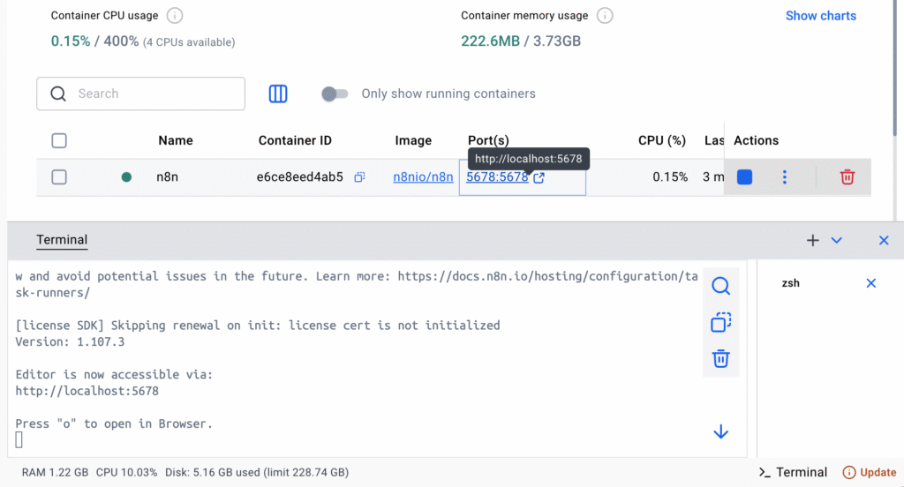Stop the n8n container
The width and height of the screenshot is (904, 487).
pyautogui.click(x=744, y=177)
